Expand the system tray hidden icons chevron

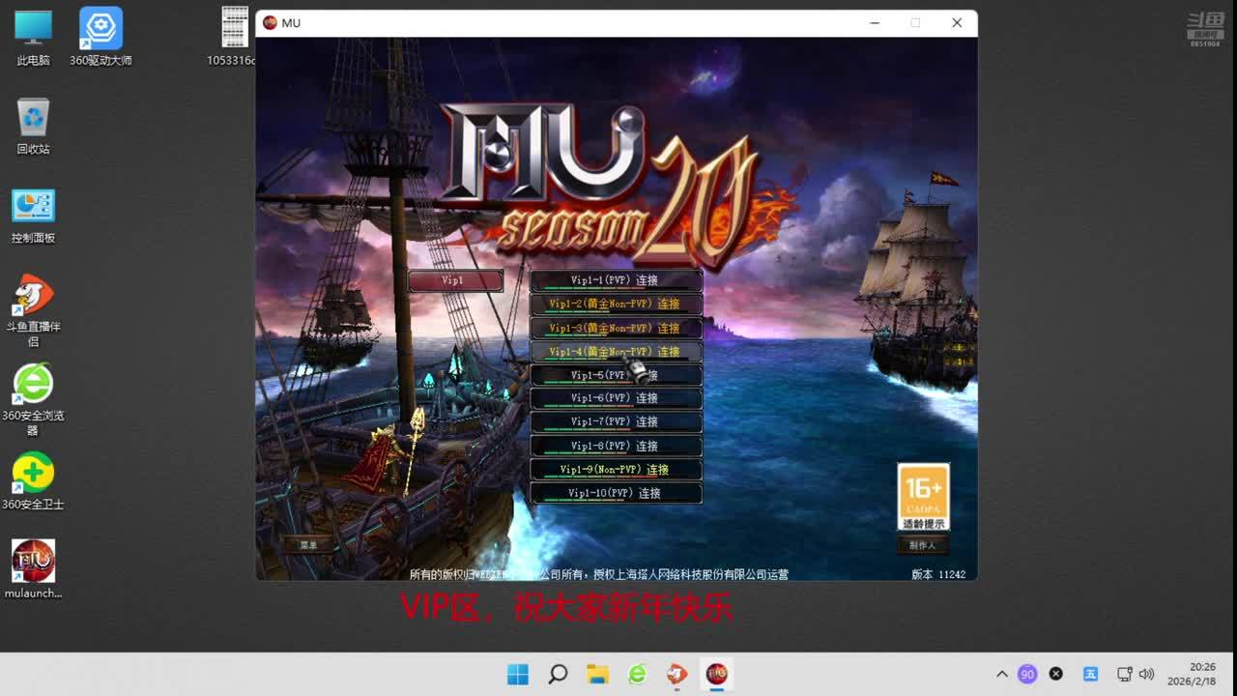coord(1002,674)
